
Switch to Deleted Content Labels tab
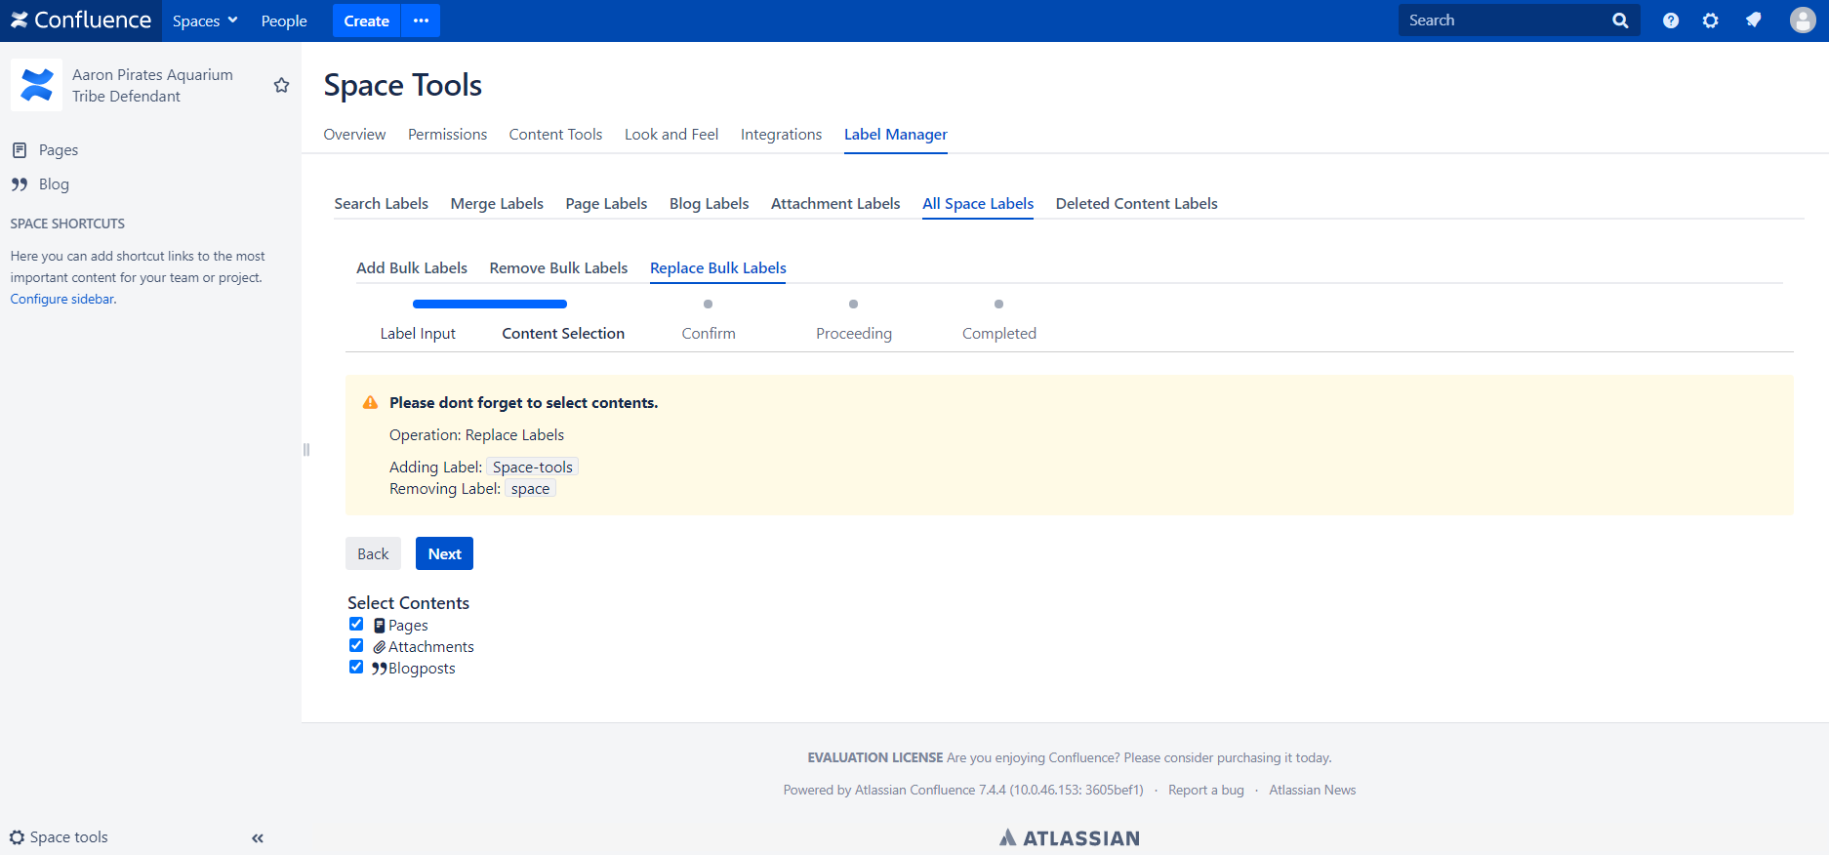(1137, 204)
